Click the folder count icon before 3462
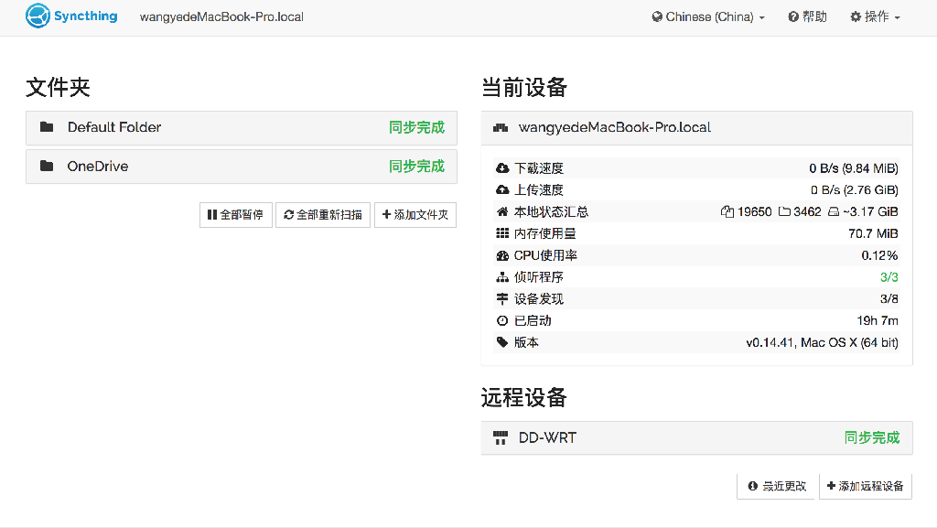This screenshot has height=528, width=937. [784, 211]
